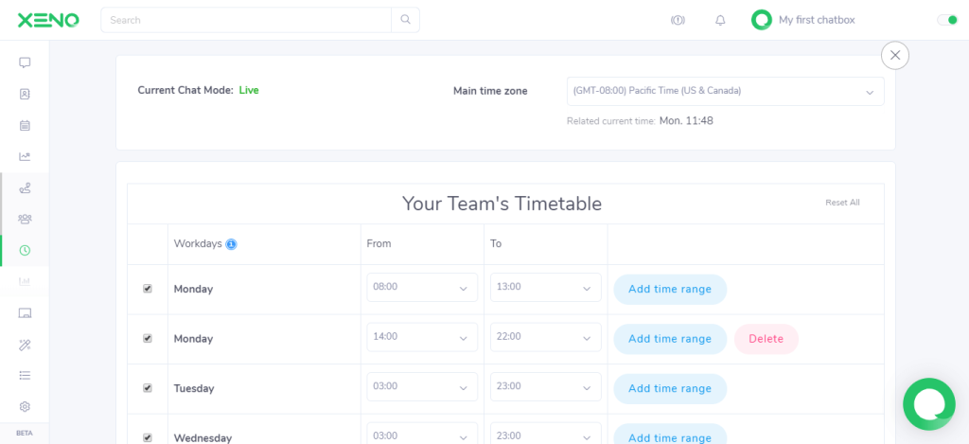Toggle the green switch in top bar

tap(946, 20)
